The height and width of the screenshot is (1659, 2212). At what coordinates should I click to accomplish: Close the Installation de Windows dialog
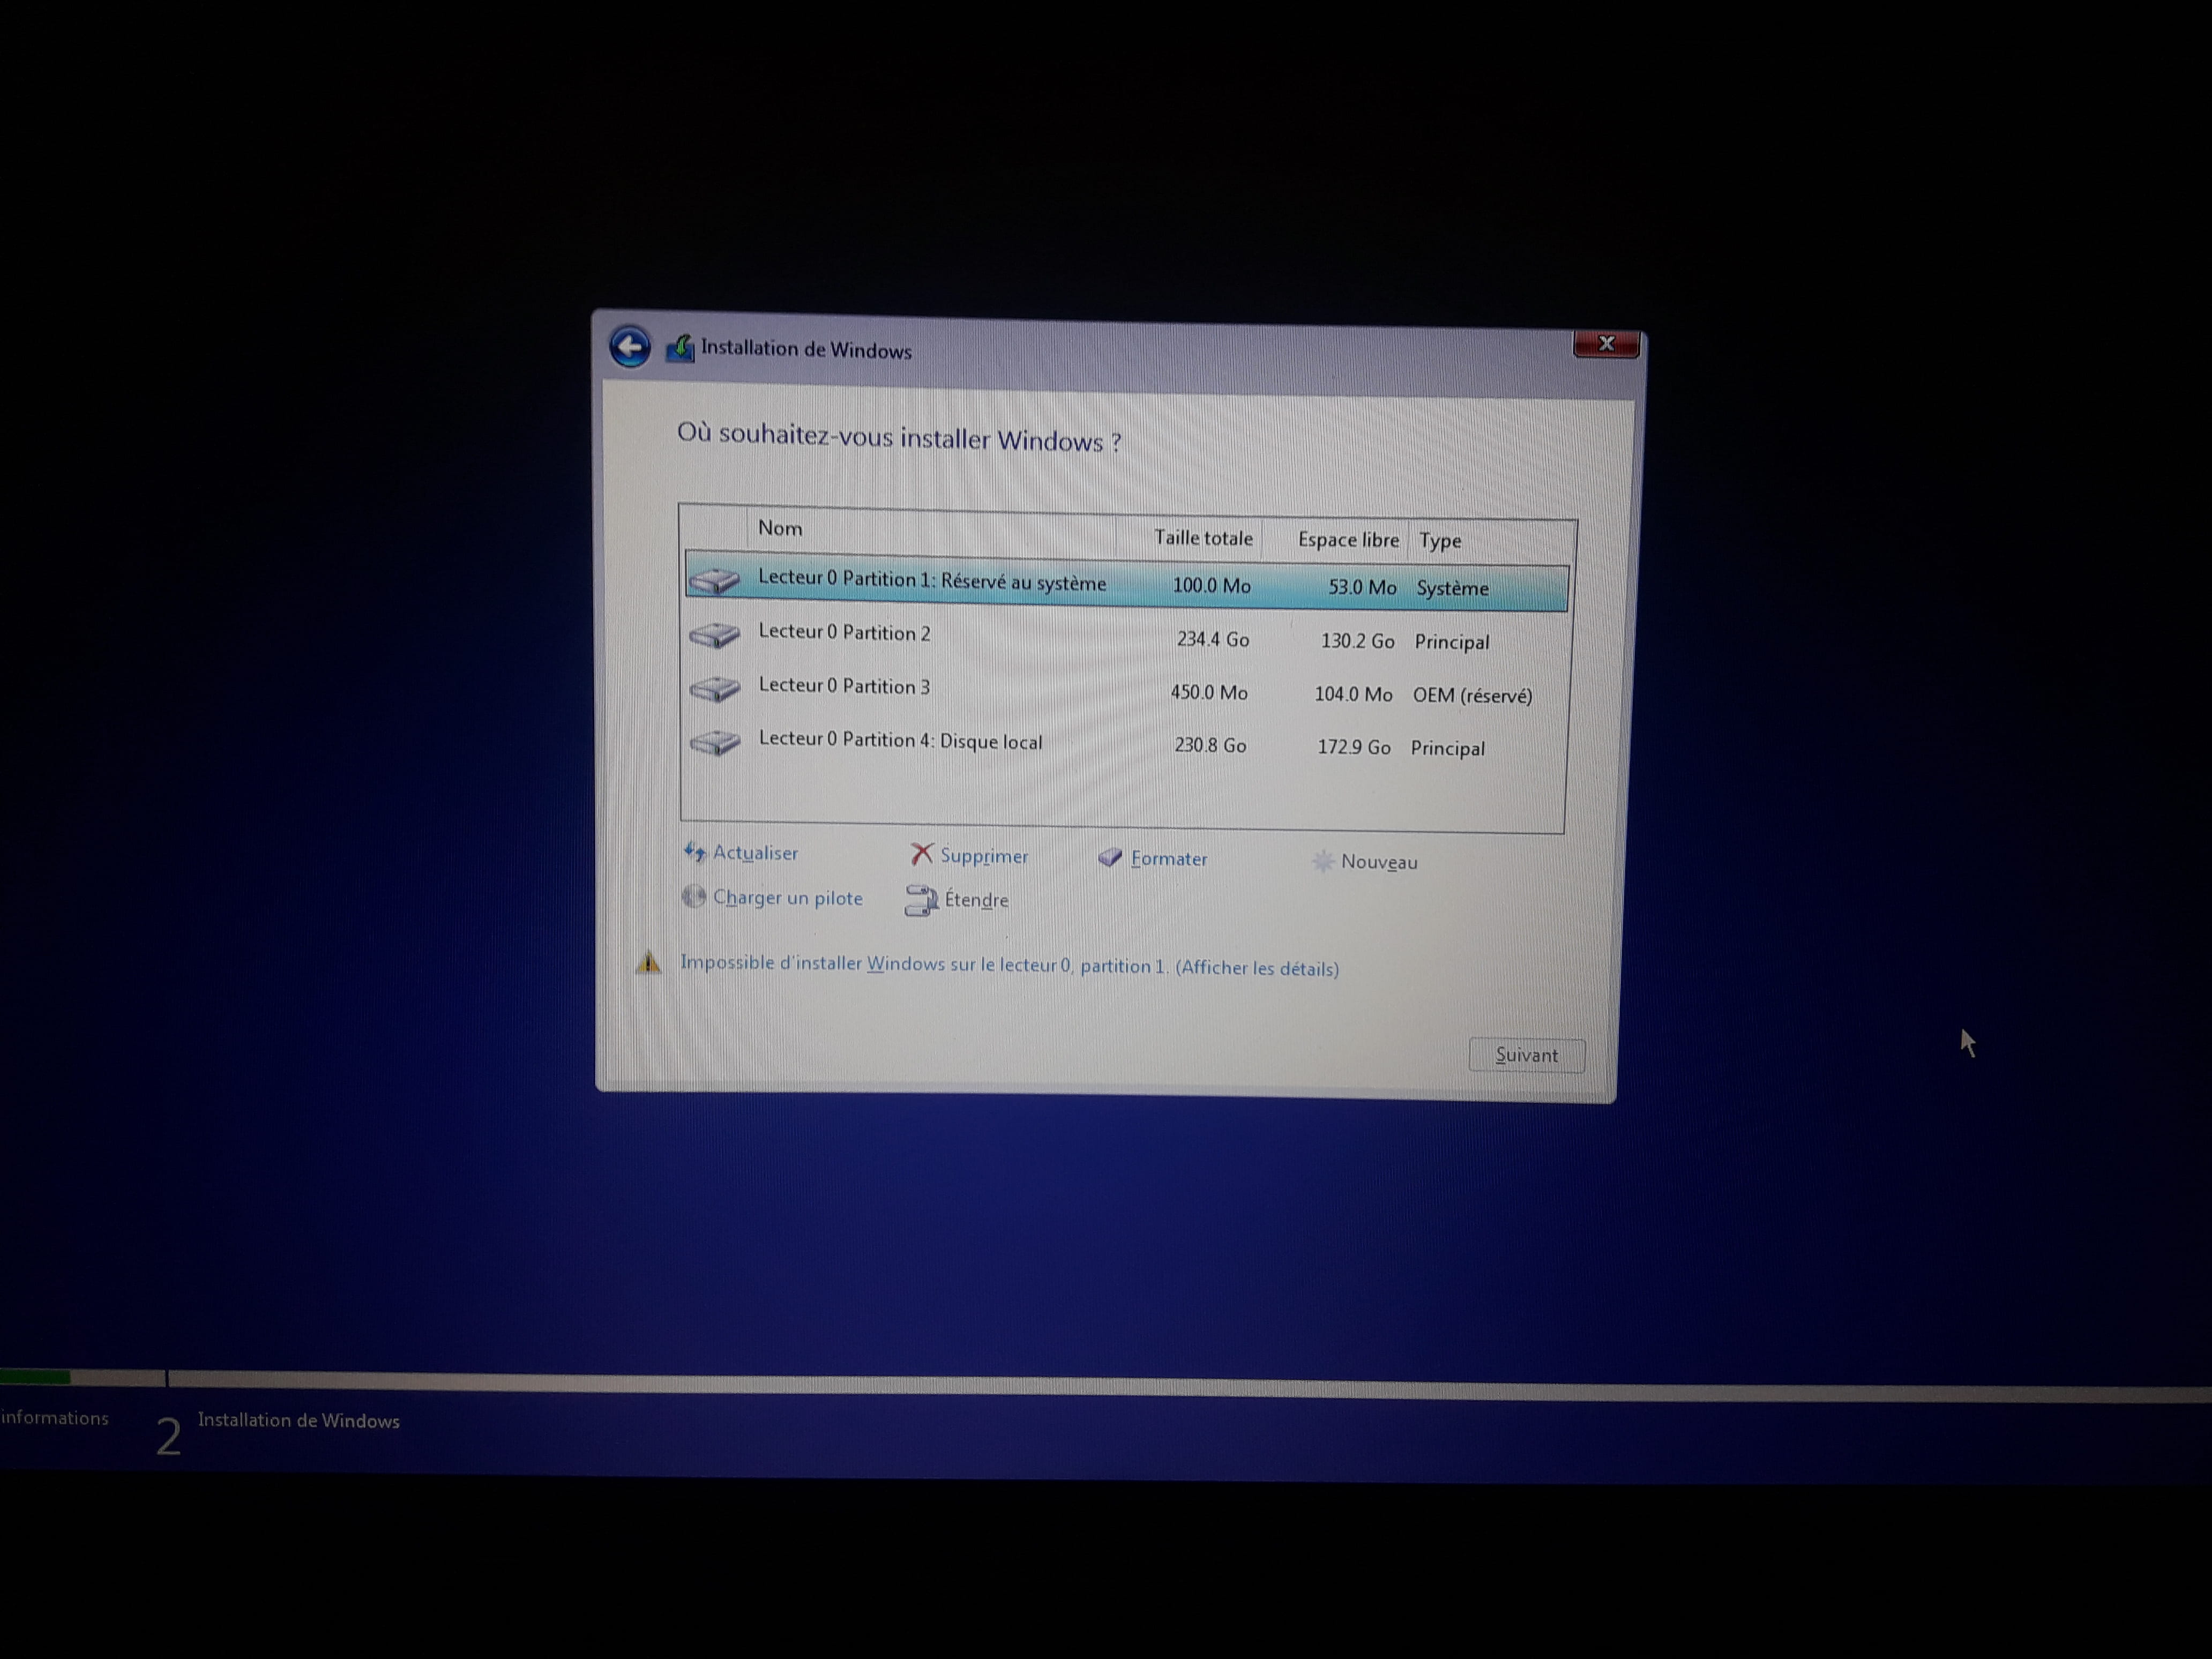click(x=1606, y=344)
